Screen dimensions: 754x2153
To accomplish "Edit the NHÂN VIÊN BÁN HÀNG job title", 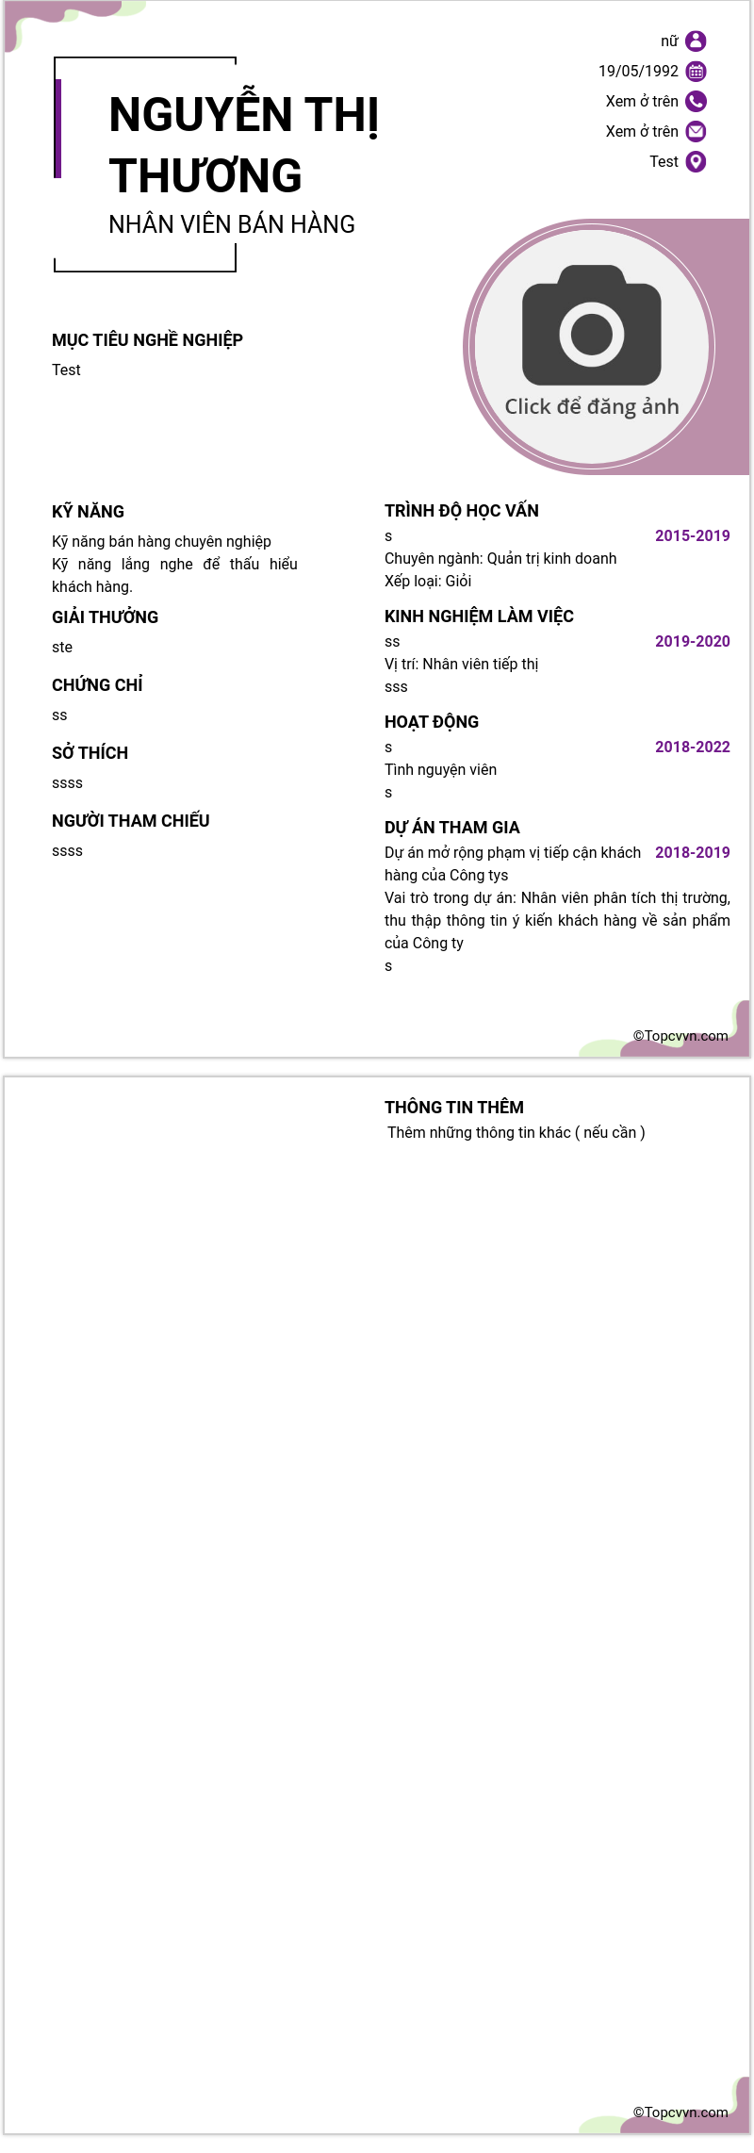I will (x=232, y=224).
